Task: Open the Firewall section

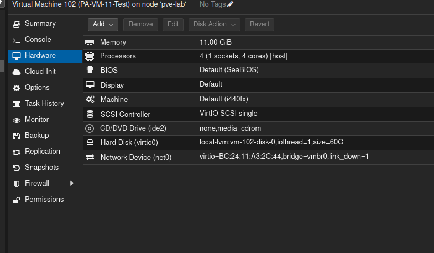Action: (45, 184)
